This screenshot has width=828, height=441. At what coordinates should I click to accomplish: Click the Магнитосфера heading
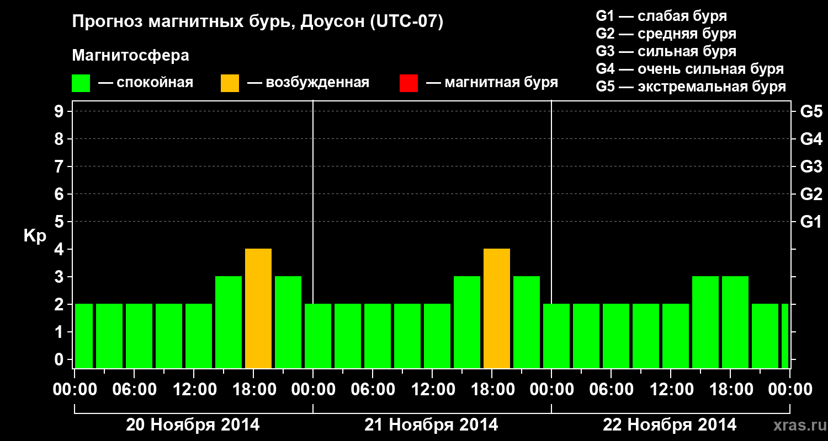(x=130, y=56)
